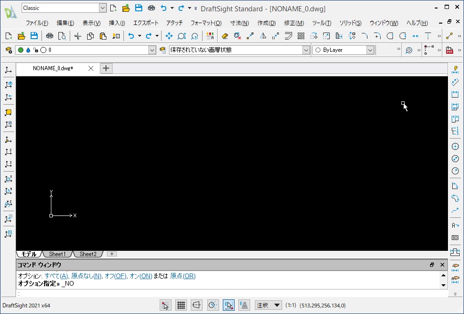Click the top coordinate system icon in left toolbar
This screenshot has width=464, height=314.
[8, 70]
